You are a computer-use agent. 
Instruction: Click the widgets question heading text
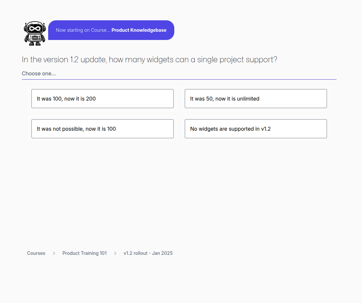coord(149,60)
